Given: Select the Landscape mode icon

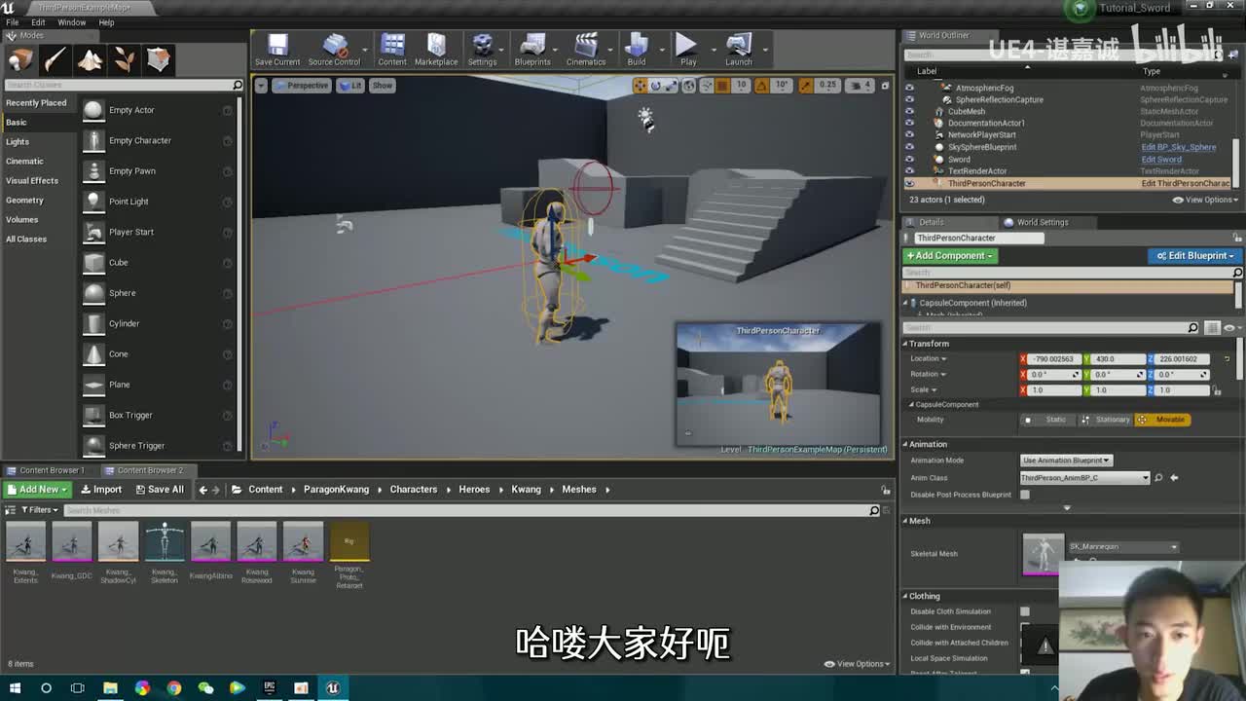Looking at the screenshot, I should (x=90, y=59).
